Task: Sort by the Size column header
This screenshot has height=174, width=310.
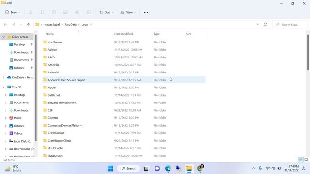Action: tap(189, 34)
